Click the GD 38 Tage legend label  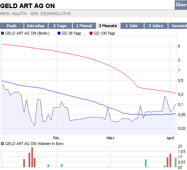[x=71, y=33]
